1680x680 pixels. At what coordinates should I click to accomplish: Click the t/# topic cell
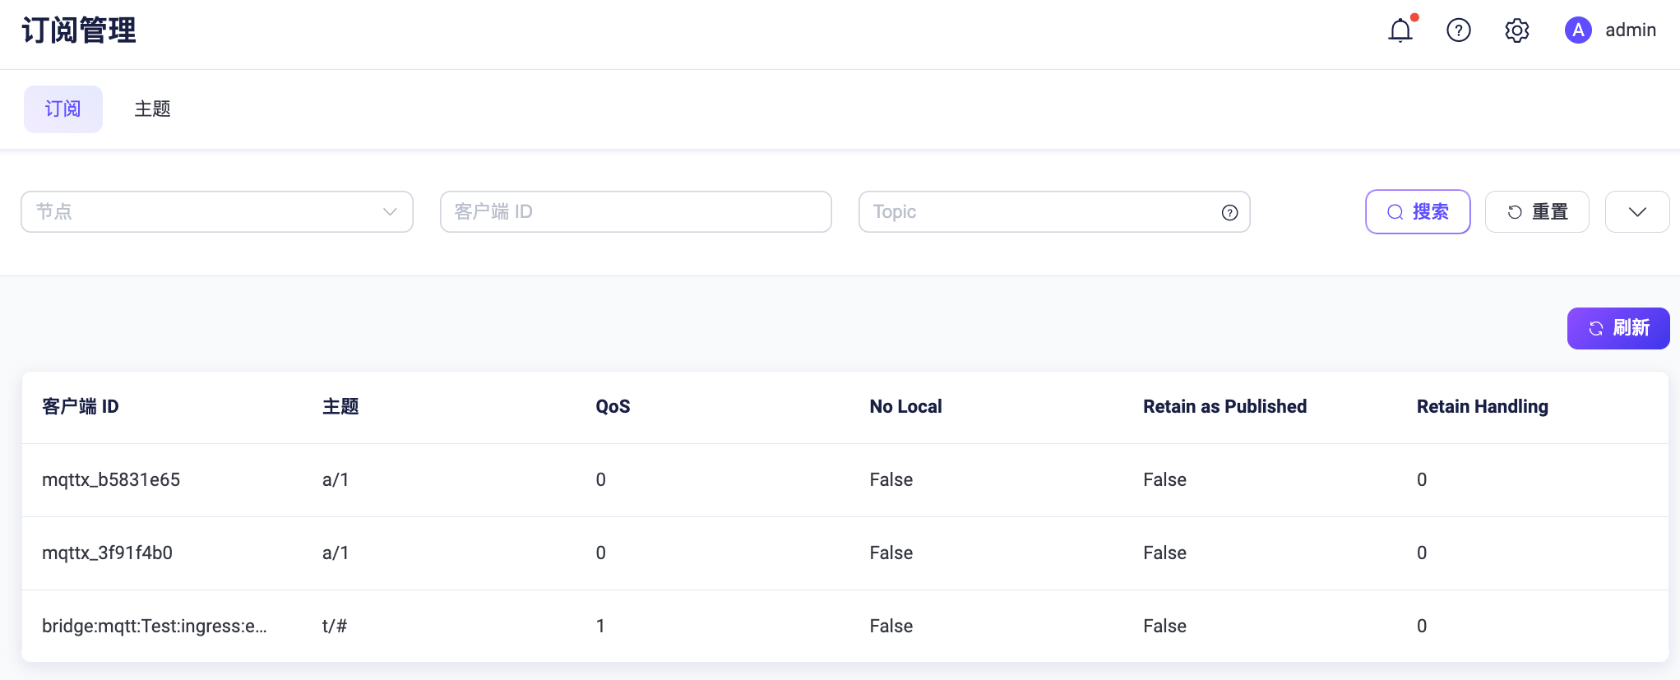tap(335, 627)
